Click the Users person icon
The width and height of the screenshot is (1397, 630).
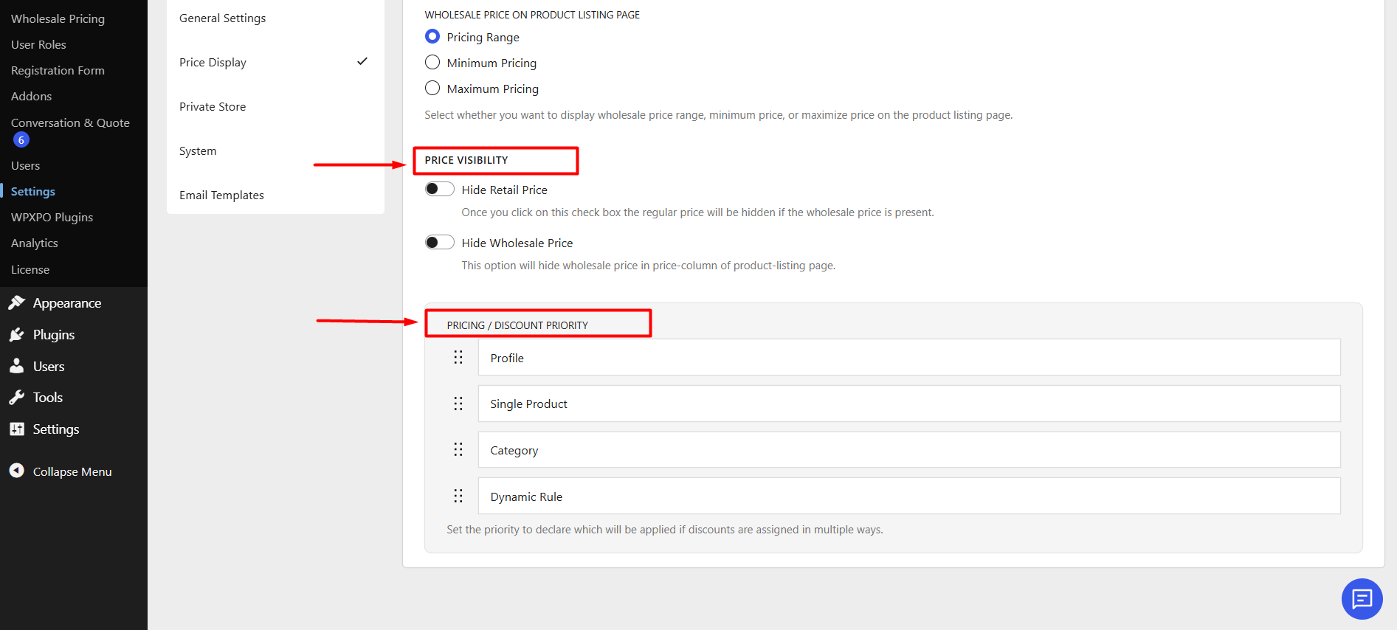point(17,366)
